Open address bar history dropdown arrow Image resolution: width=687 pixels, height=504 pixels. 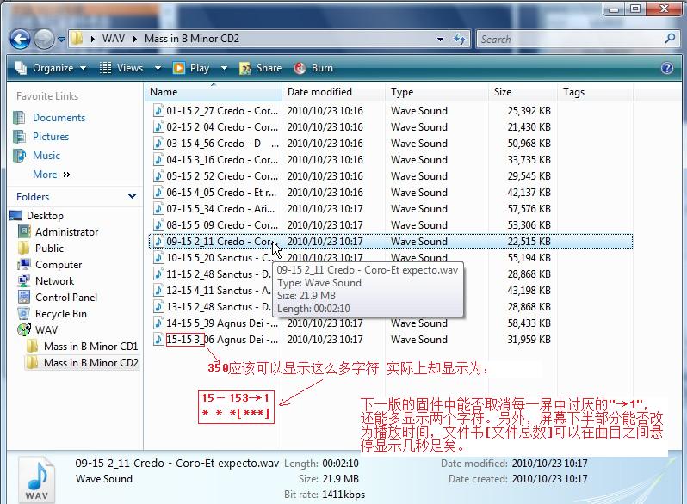440,39
